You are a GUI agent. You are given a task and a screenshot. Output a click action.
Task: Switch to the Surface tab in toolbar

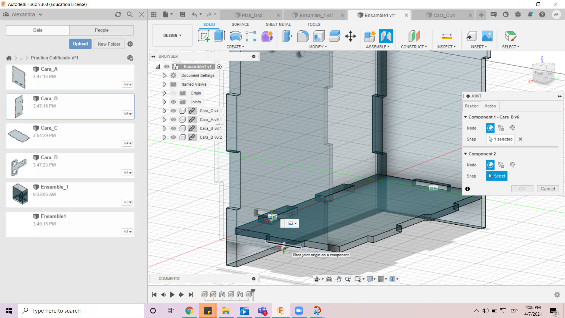tap(240, 24)
